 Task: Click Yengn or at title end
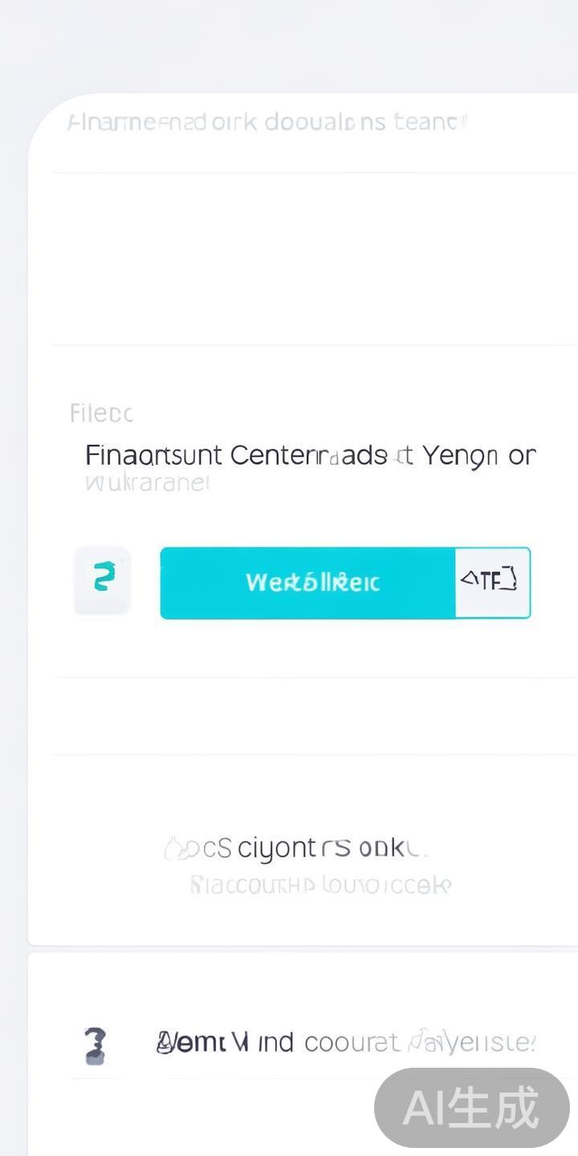(x=478, y=456)
